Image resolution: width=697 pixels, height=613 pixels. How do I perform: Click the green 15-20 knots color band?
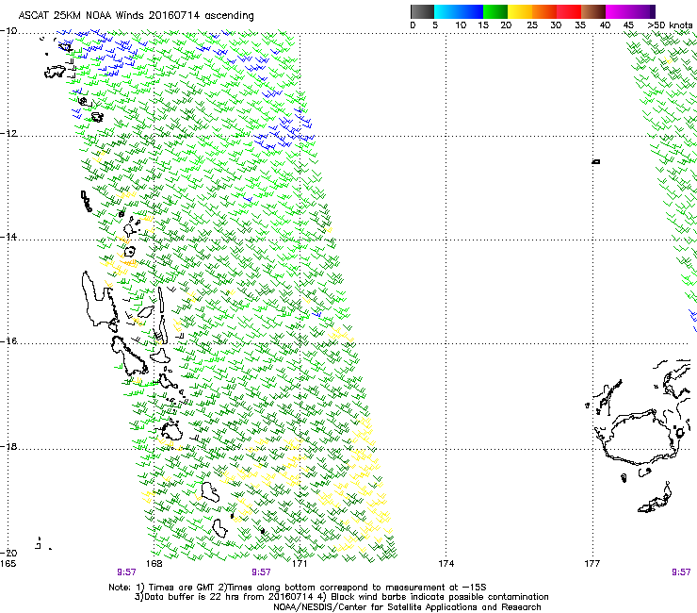[x=495, y=11]
